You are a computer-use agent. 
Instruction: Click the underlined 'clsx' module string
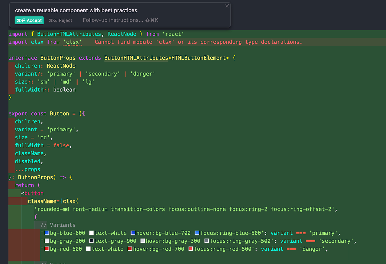(x=73, y=42)
